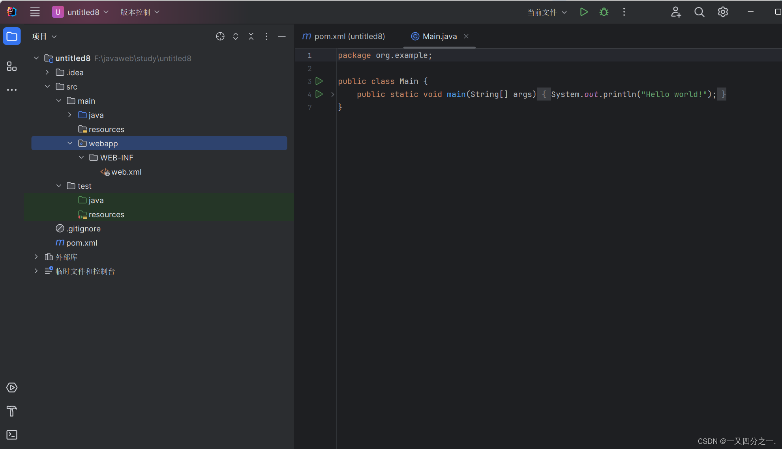782x449 pixels.
Task: Open the 版本控制 menu
Action: (x=140, y=12)
